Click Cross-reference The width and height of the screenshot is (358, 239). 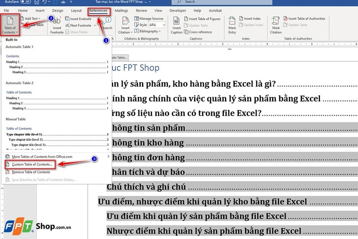tap(198, 32)
